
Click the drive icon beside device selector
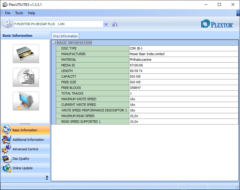(8, 24)
